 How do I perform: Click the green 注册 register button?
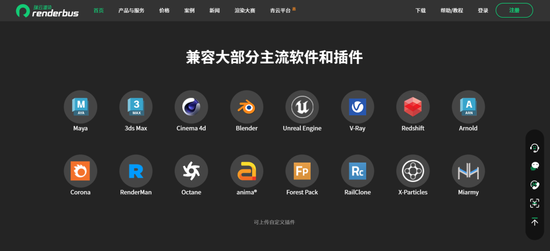pos(514,10)
